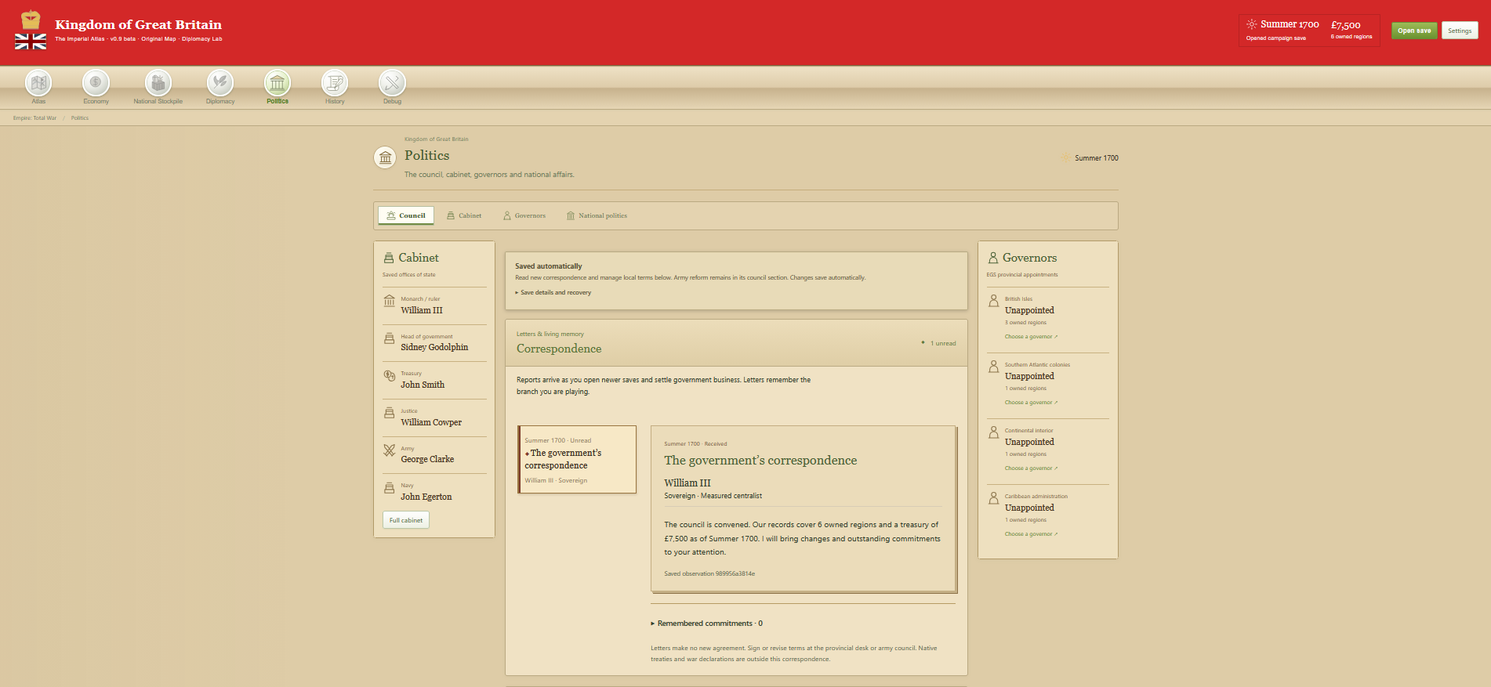Expand Remembered commitments section

[x=706, y=624]
